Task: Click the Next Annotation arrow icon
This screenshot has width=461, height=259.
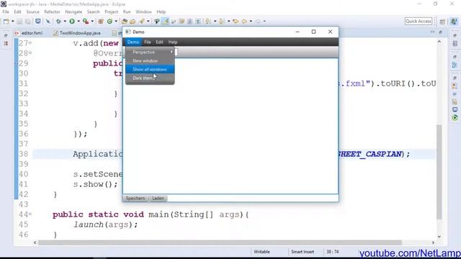Action: point(207,21)
